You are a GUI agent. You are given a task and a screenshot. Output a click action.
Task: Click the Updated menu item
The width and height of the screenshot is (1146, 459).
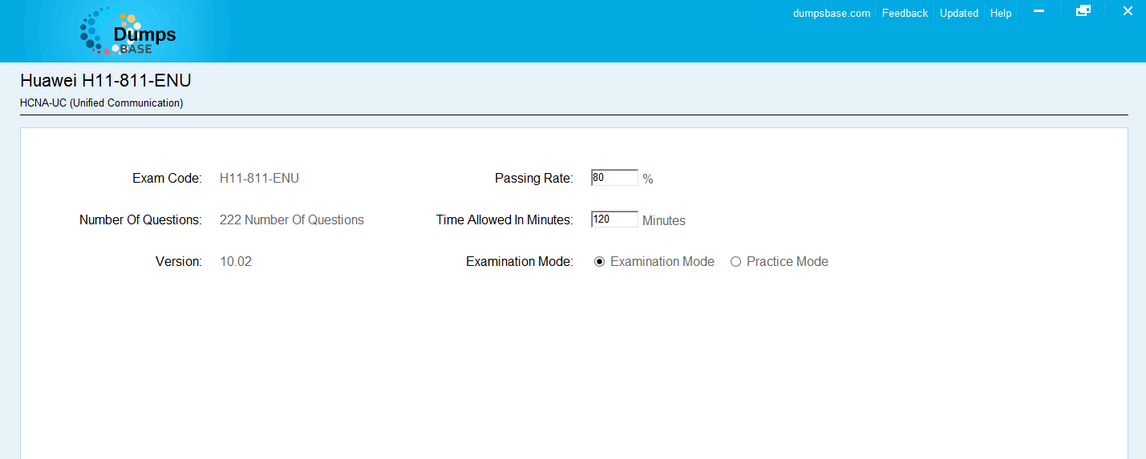(x=958, y=13)
